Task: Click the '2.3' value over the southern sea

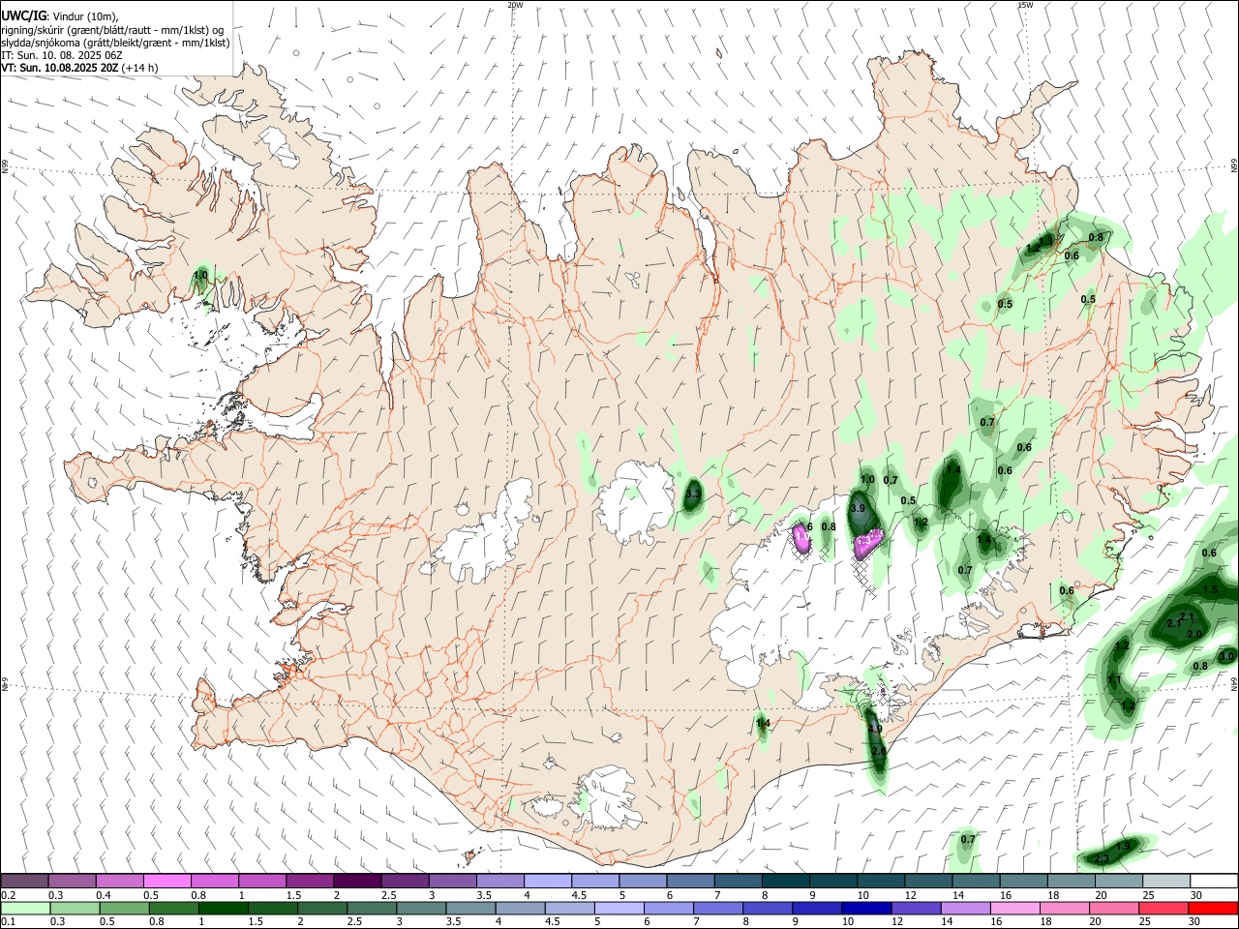Action: 1102,859
